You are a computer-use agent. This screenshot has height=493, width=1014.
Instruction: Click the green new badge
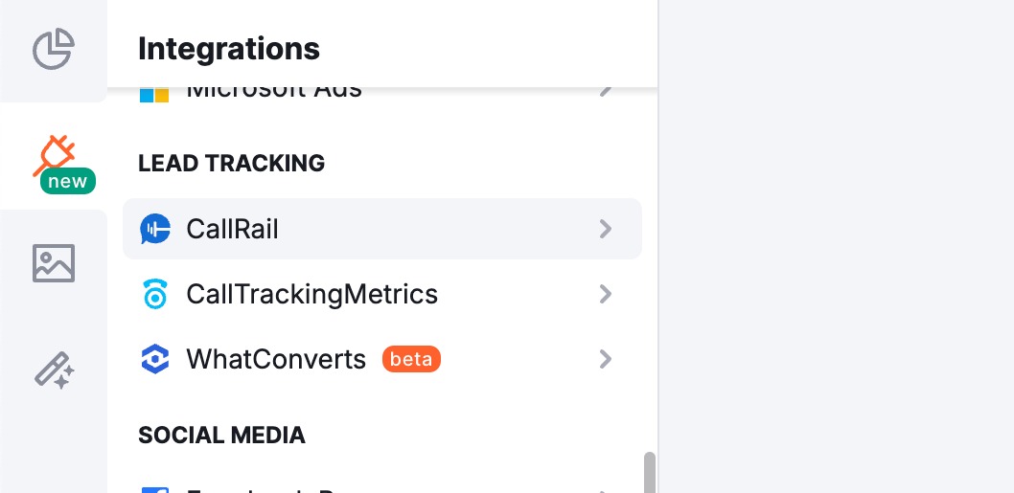click(x=68, y=181)
